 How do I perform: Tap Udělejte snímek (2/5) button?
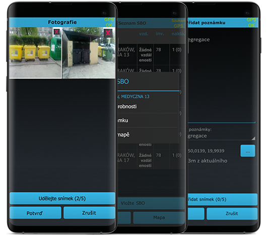pyautogui.click(x=62, y=198)
